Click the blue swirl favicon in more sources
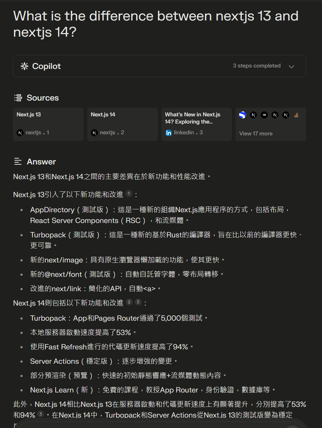 tap(243, 115)
